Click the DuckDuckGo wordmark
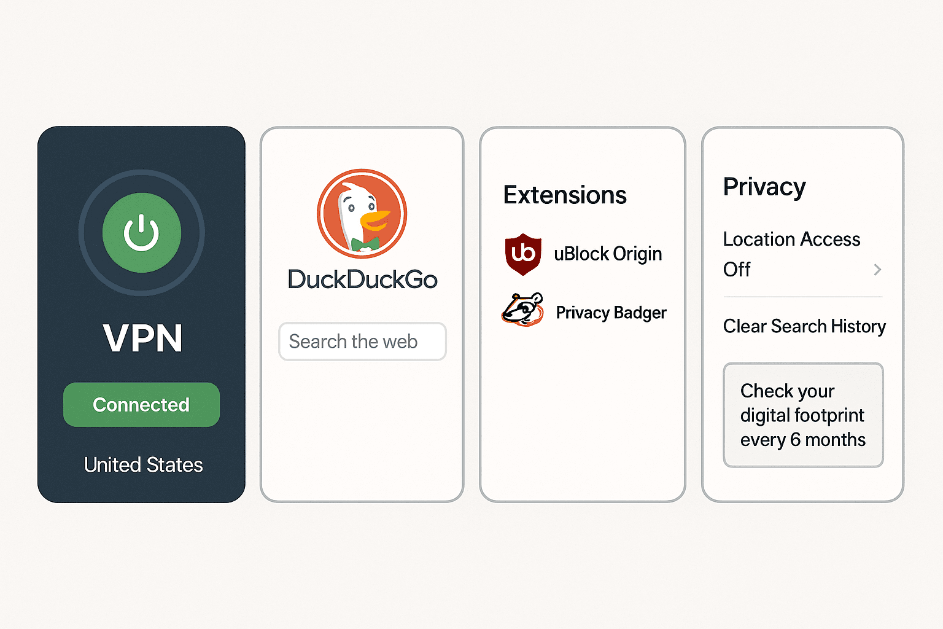Screen dimensions: 943x629 (x=362, y=280)
